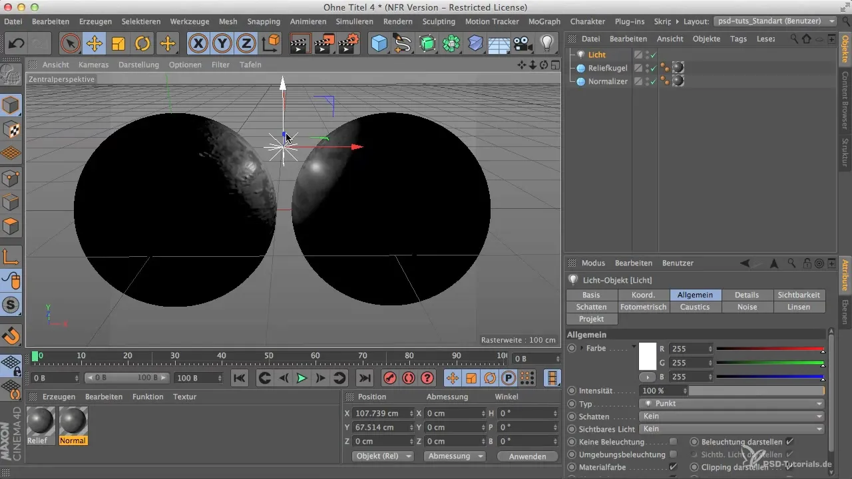
Task: Click the Position X field 107.739 cm
Action: click(385, 413)
